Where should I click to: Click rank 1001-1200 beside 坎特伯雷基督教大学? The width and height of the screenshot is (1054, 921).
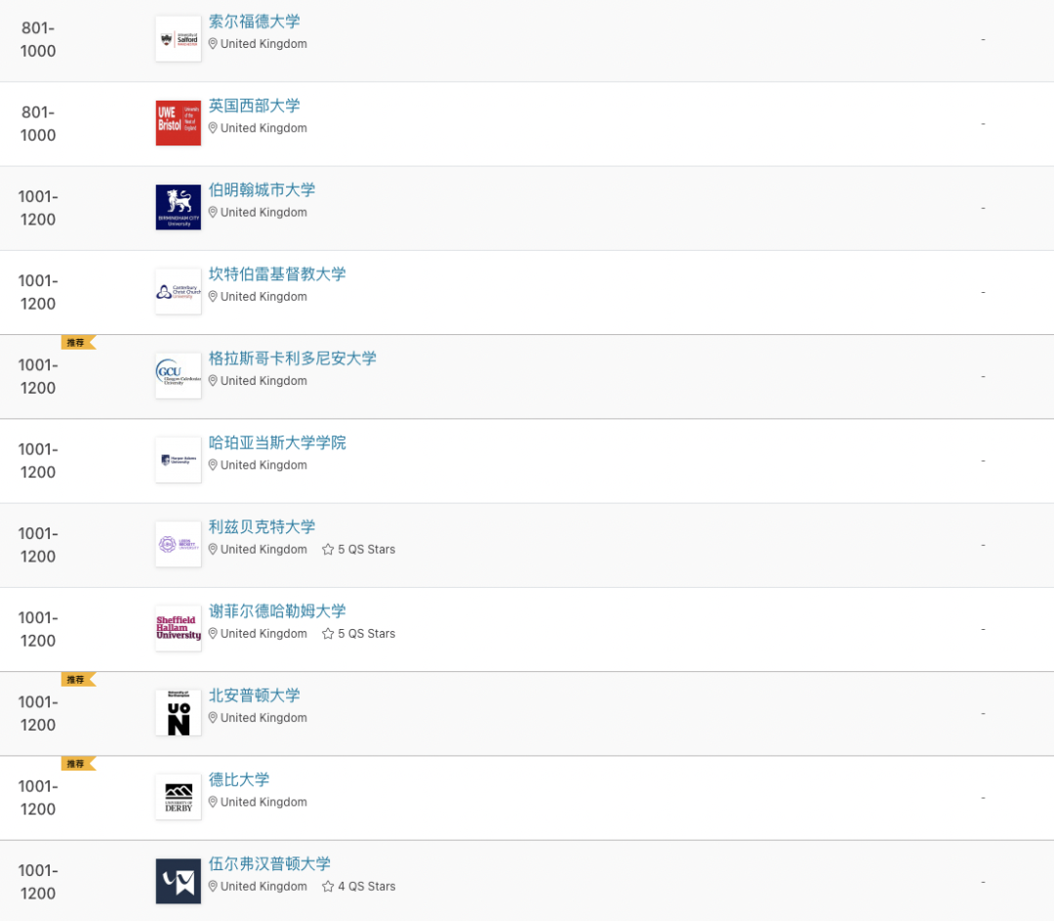[38, 292]
